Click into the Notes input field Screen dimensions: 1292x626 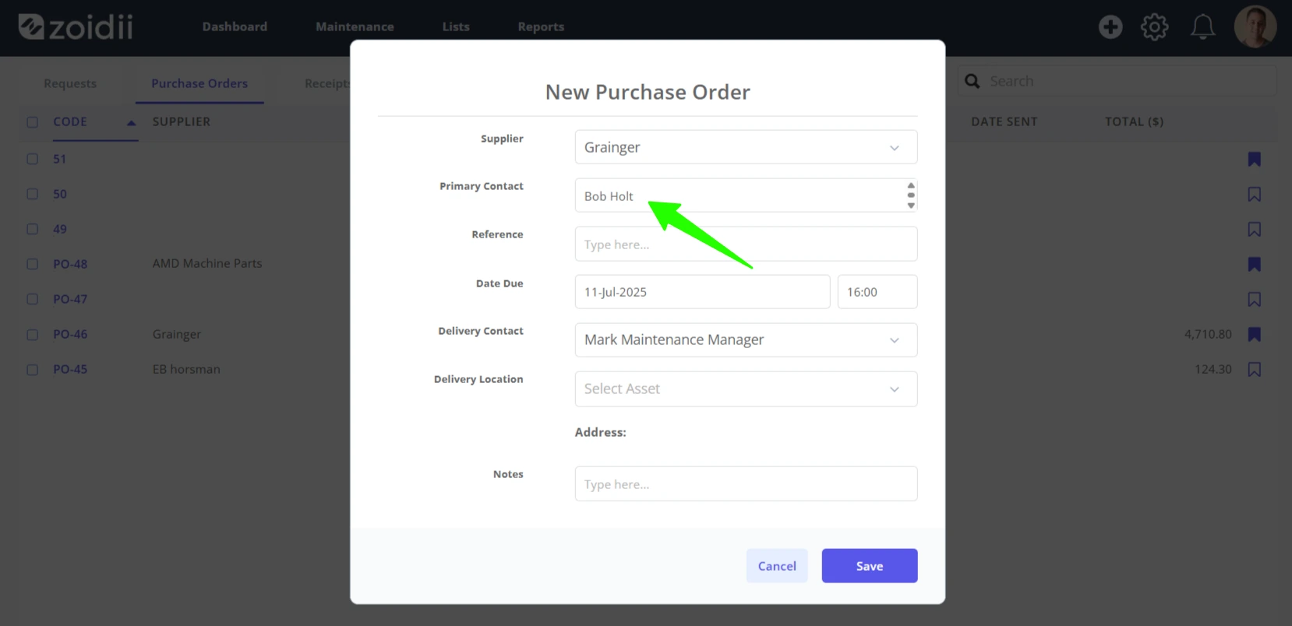(x=746, y=484)
